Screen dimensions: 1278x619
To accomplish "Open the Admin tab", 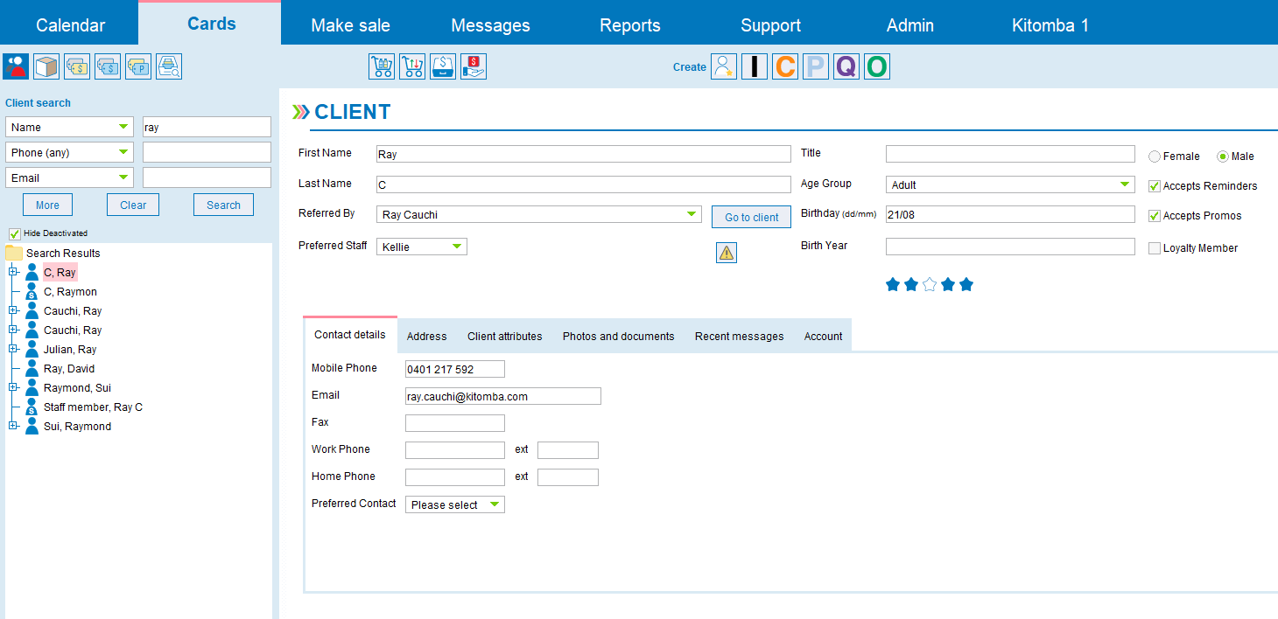I will (x=910, y=25).
